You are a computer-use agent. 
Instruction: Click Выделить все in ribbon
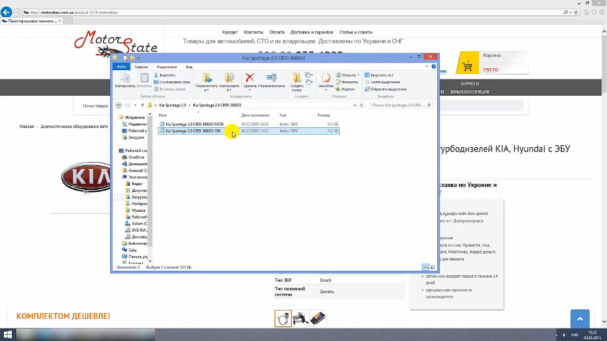point(379,75)
